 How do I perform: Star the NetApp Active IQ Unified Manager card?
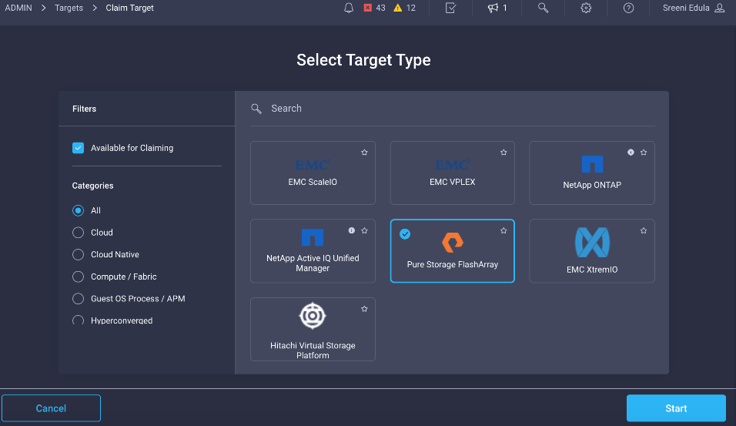pyautogui.click(x=364, y=230)
